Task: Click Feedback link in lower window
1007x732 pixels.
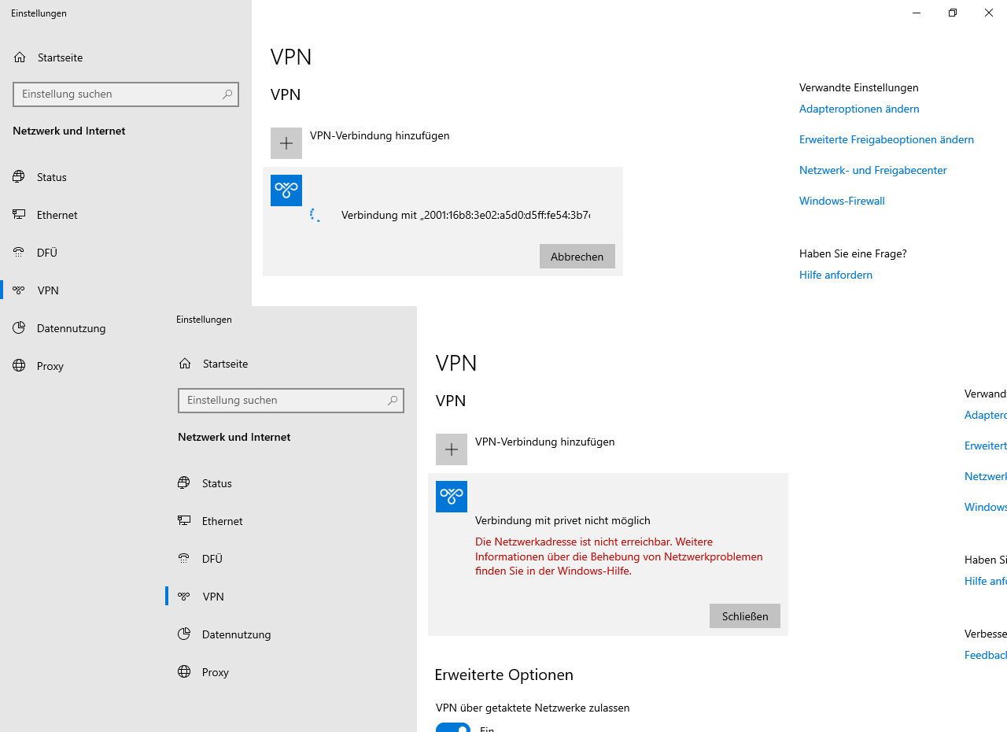Action: tap(986, 655)
